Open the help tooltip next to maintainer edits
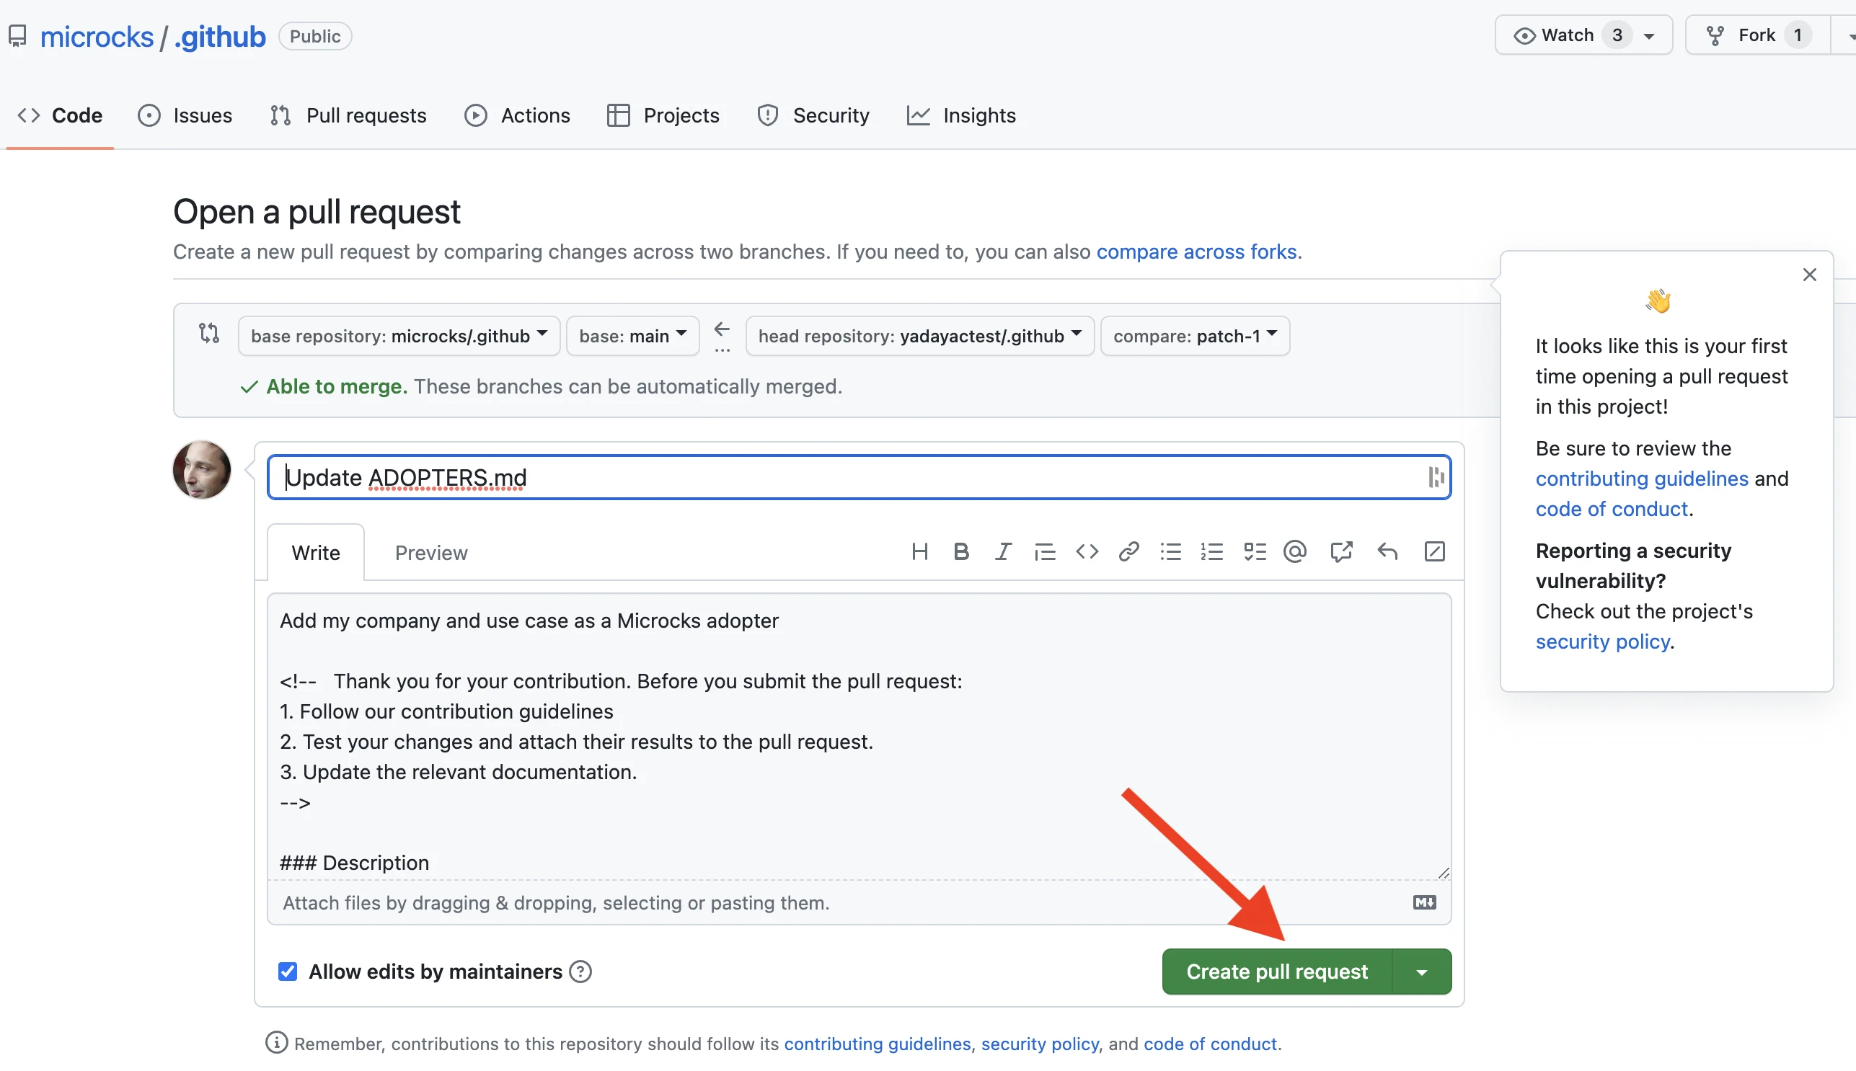Image resolution: width=1856 pixels, height=1071 pixels. pyautogui.click(x=580, y=971)
